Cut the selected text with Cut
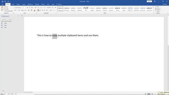This screenshot has height=95, width=169. point(6,7)
